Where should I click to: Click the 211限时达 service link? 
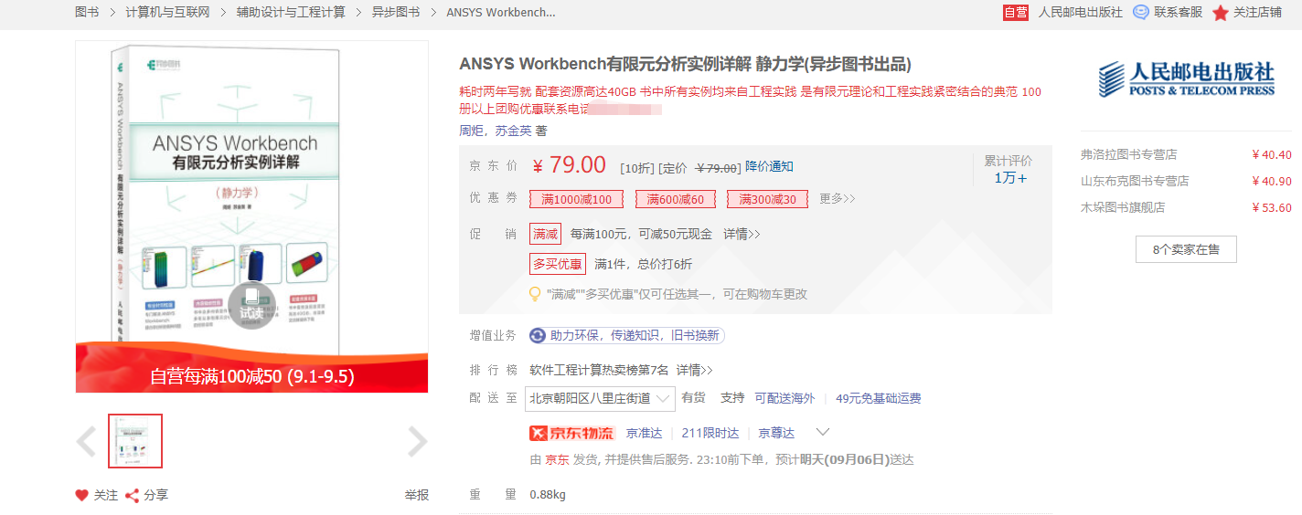[x=710, y=433]
